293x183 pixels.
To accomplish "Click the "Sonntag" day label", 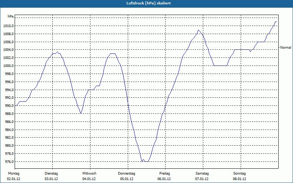I will 240,173.
